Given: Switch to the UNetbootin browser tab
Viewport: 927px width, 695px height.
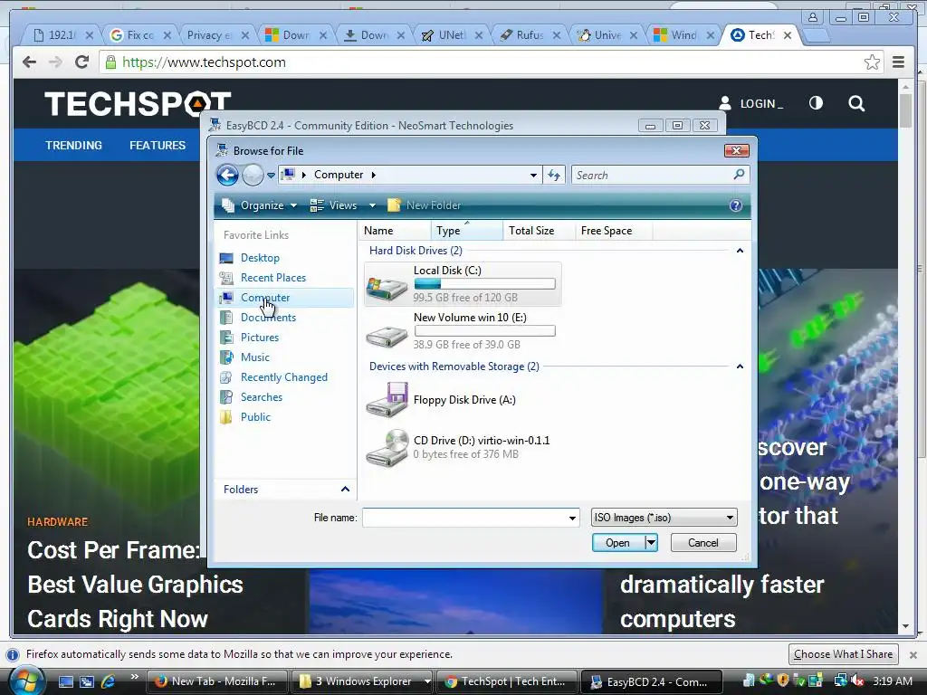Looking at the screenshot, I should pos(451,35).
